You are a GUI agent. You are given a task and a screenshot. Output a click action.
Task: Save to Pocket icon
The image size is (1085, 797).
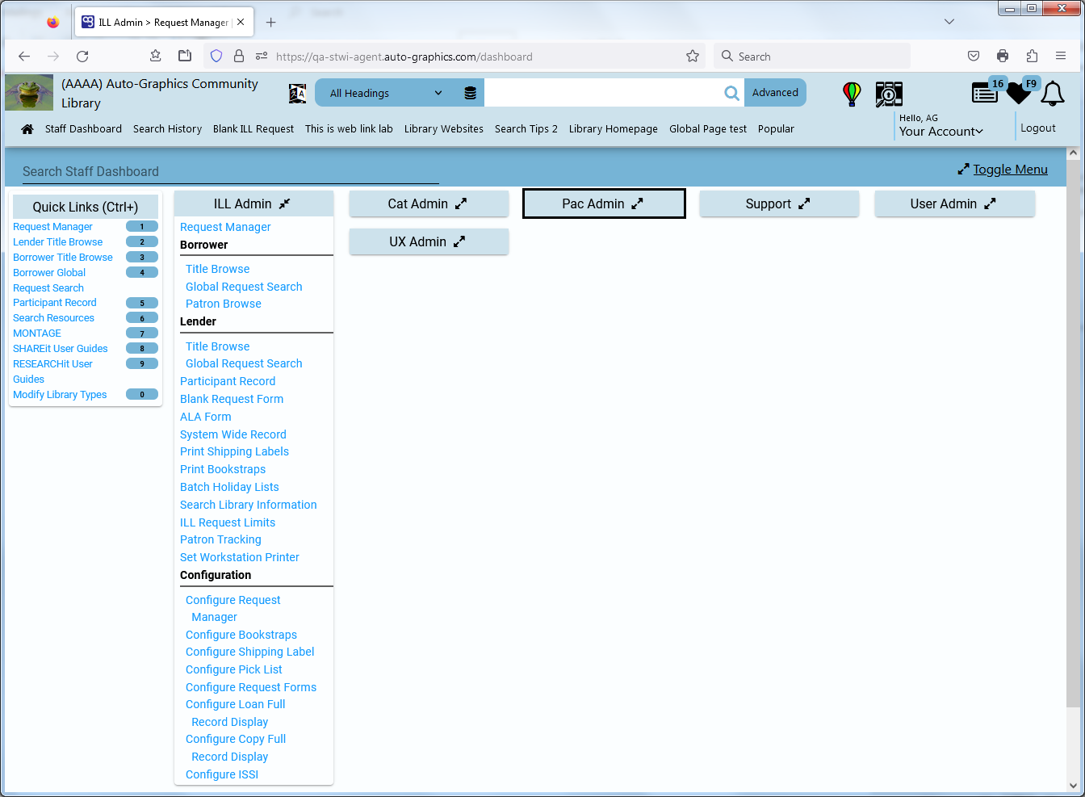974,57
